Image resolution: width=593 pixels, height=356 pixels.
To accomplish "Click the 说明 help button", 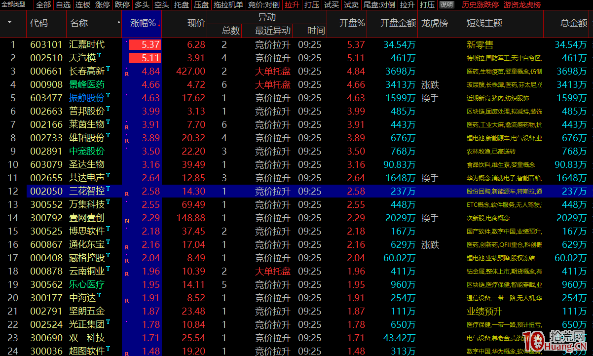I will tap(446, 5).
